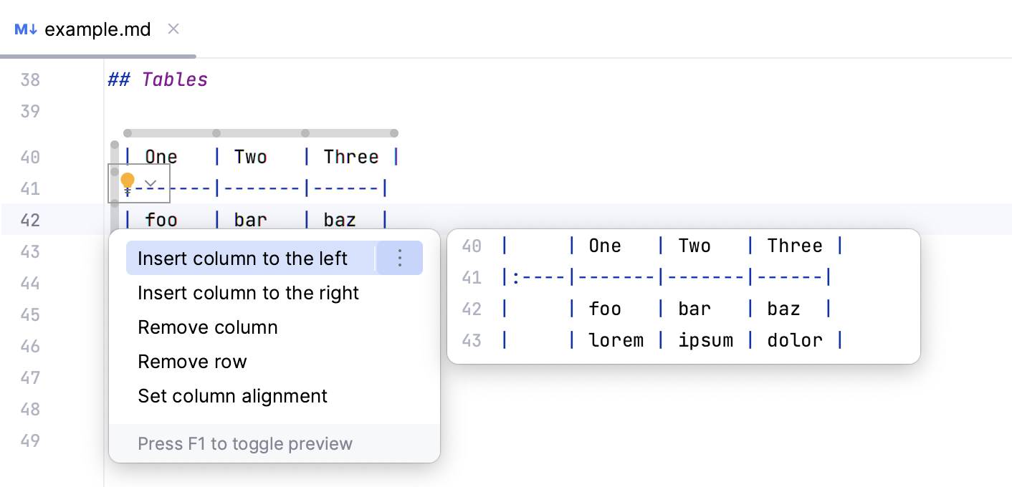Close the example.md tab

coord(173,29)
